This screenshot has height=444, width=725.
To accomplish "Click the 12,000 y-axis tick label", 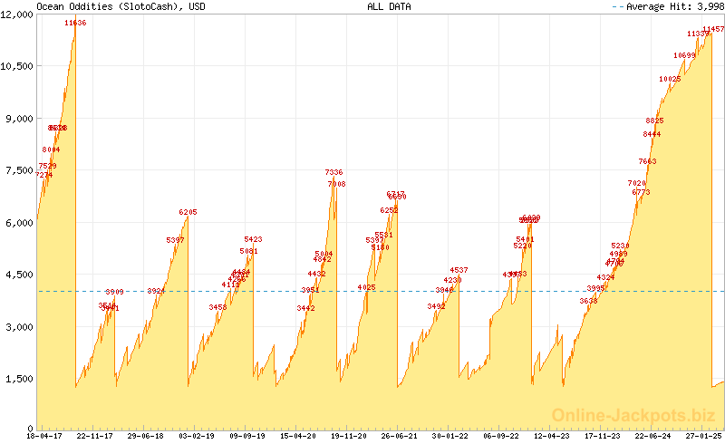I will pyautogui.click(x=17, y=14).
